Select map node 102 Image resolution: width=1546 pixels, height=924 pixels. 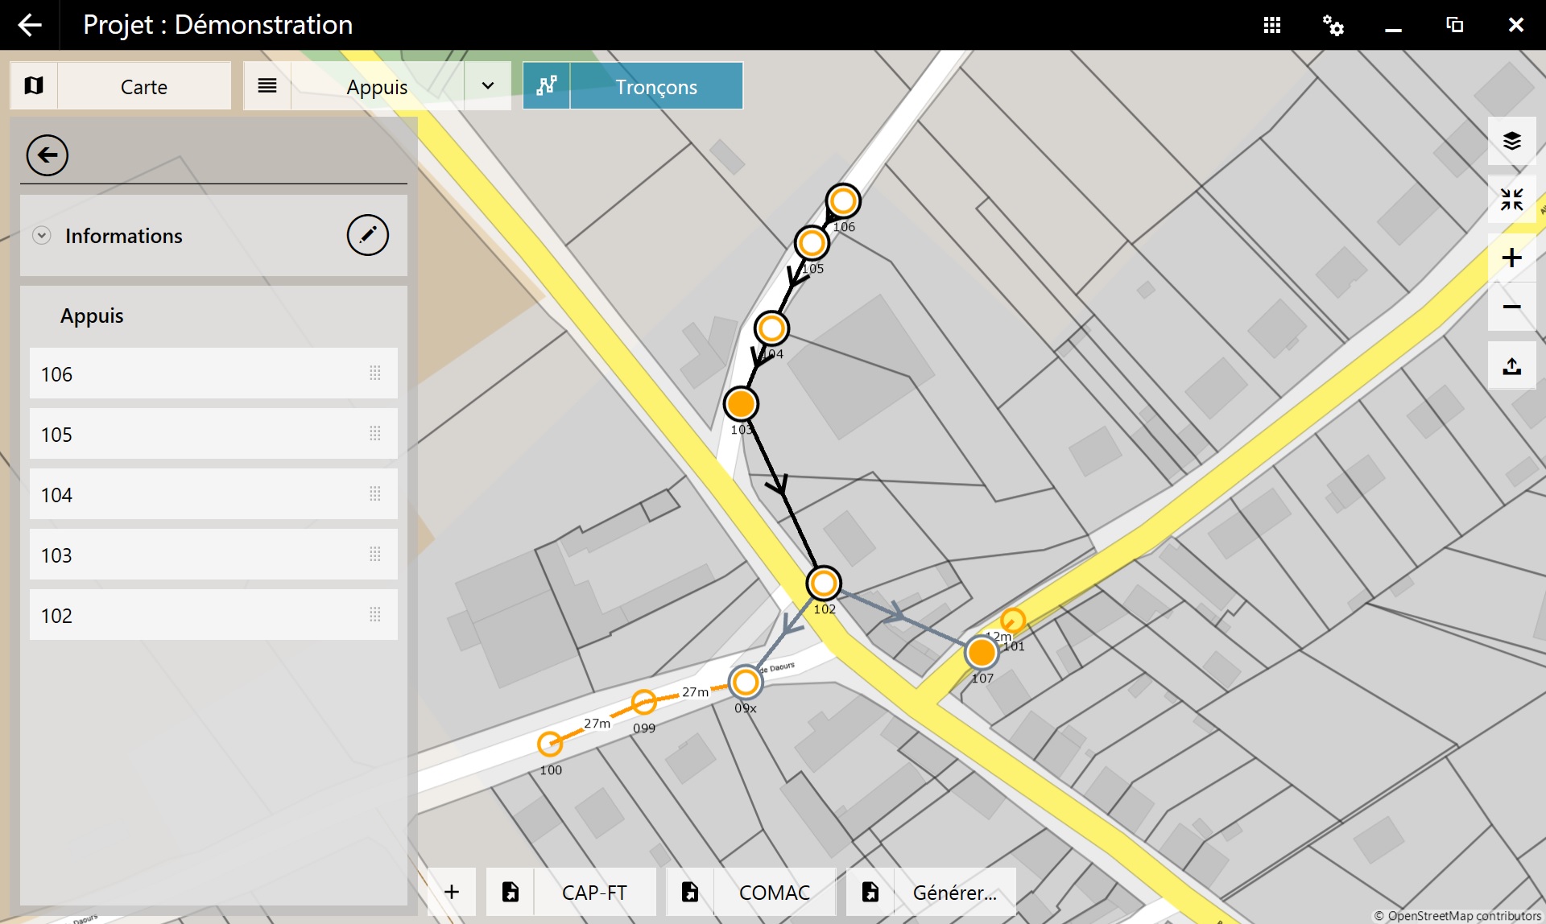click(824, 583)
